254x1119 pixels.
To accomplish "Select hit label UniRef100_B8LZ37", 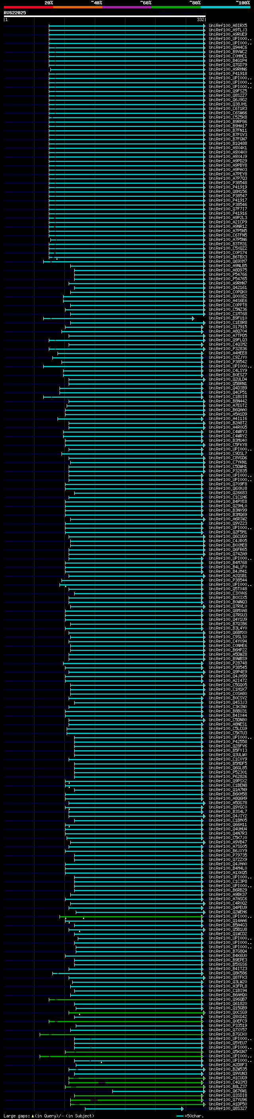I will point(228,1087).
